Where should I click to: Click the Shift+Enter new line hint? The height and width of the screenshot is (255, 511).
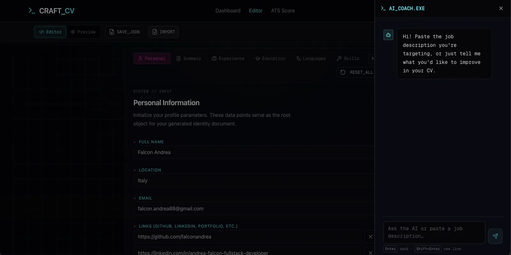tap(438, 249)
